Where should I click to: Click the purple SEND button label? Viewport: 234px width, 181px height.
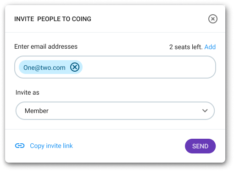(x=200, y=146)
